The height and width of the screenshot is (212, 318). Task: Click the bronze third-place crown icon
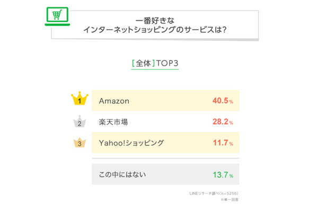pos(78,143)
